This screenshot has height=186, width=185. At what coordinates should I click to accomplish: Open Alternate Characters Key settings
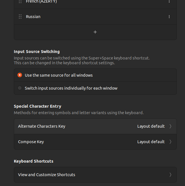coord(95,126)
